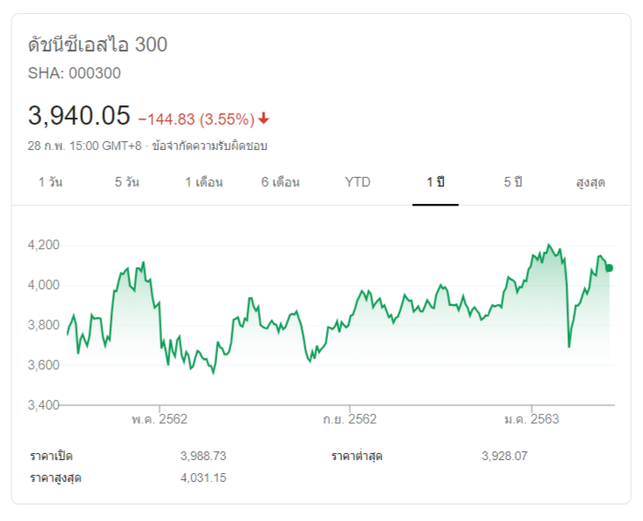Viewport: 643px width, 521px height.
Task: Switch to the 5 ปี tab
Action: click(x=512, y=182)
